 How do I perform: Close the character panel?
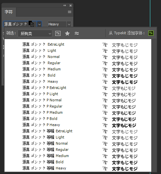[x=71, y=6]
